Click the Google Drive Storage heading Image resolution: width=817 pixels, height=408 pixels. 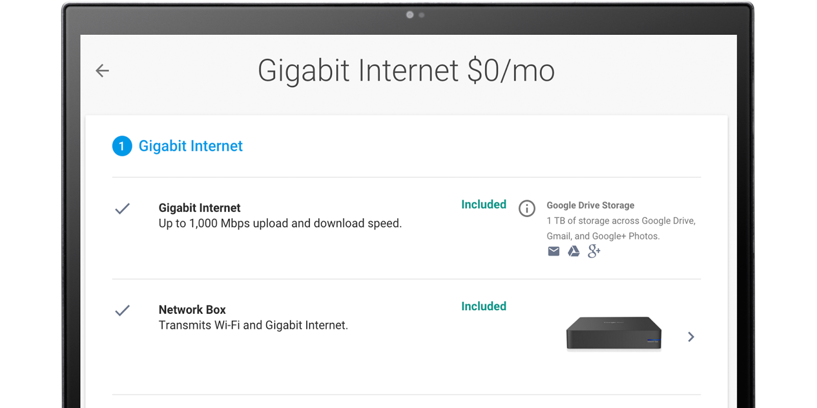click(x=590, y=206)
